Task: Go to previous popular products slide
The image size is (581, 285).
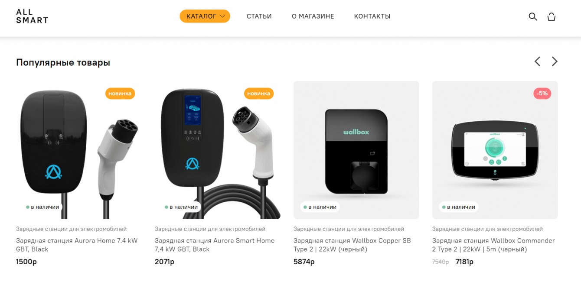Action: tap(537, 62)
